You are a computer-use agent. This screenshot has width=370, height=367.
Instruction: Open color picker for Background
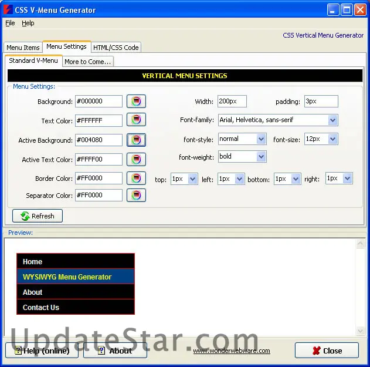136,101
